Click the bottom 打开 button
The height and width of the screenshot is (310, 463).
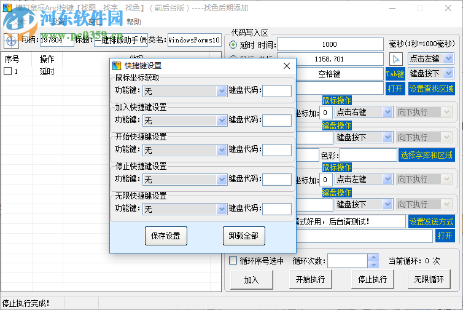(x=445, y=236)
